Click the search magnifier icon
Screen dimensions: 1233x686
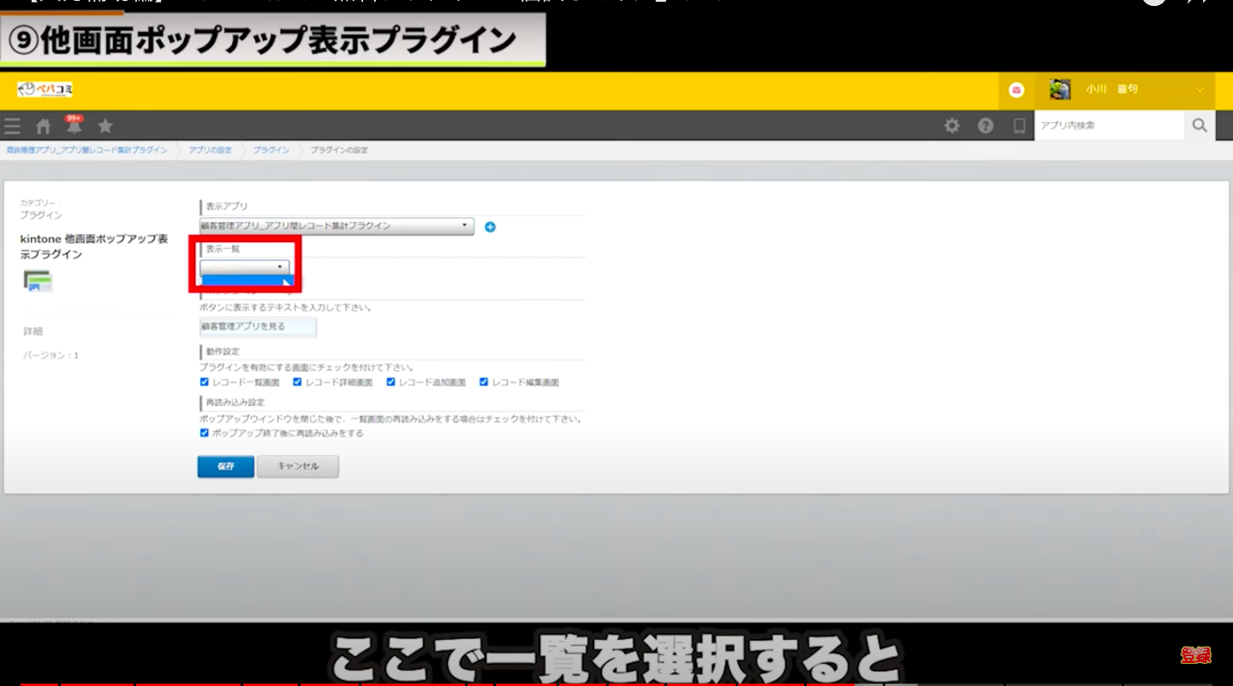(1200, 126)
